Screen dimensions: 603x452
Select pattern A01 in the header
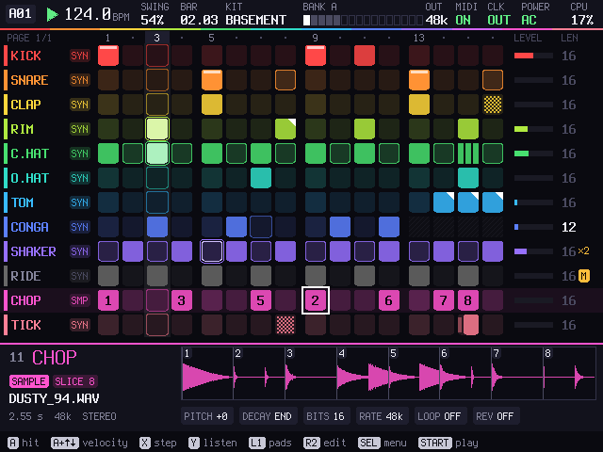[x=21, y=14]
